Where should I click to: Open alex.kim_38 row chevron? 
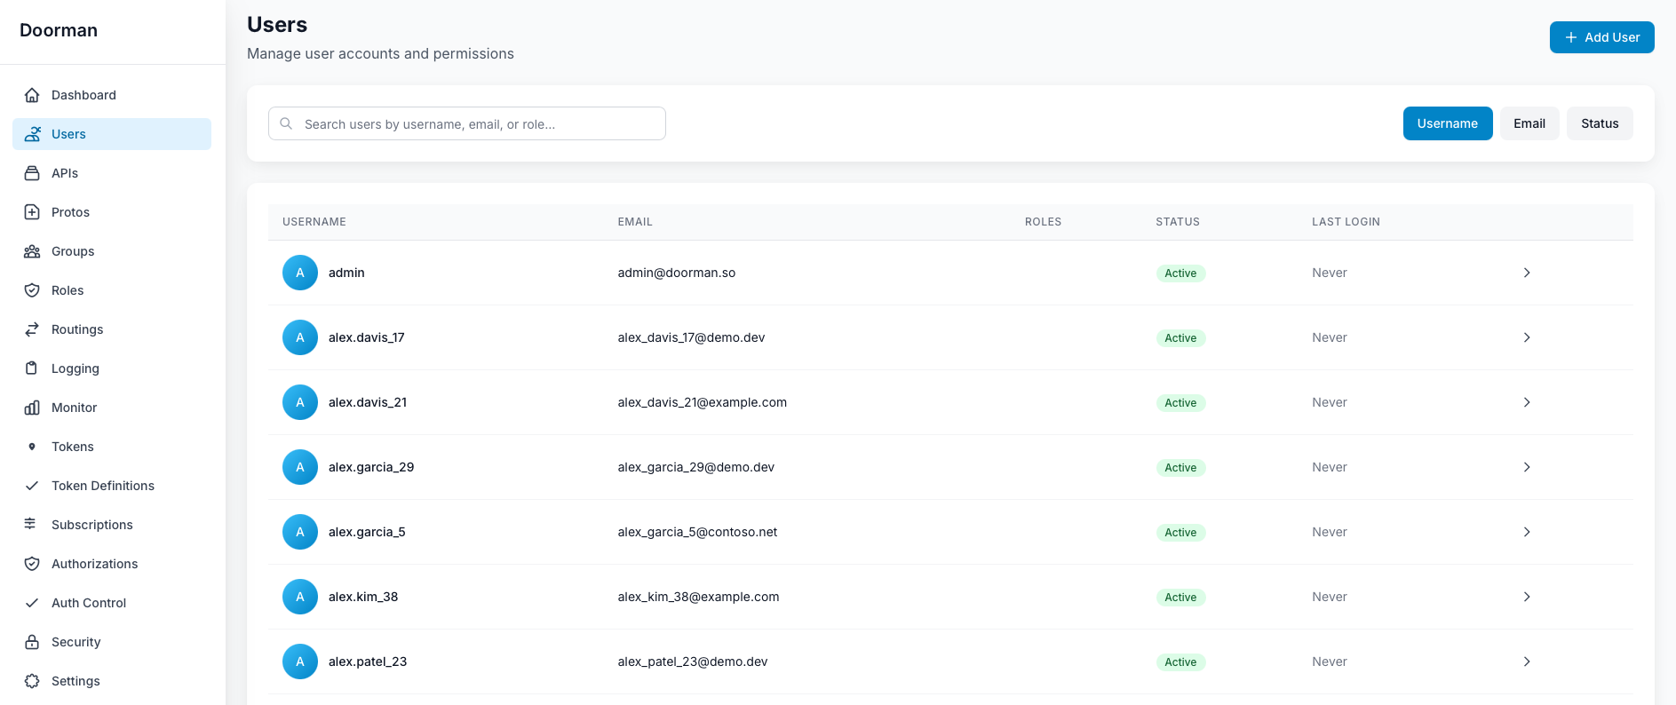coord(1527,597)
